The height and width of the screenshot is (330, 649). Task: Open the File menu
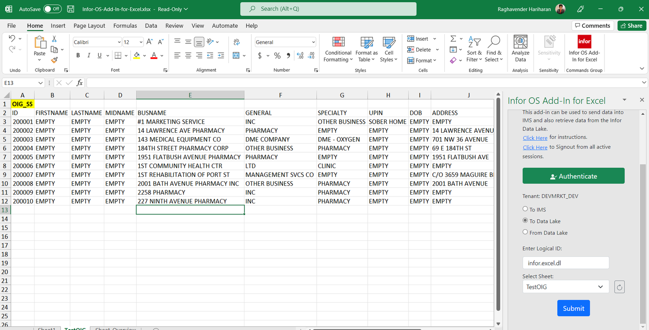11,26
